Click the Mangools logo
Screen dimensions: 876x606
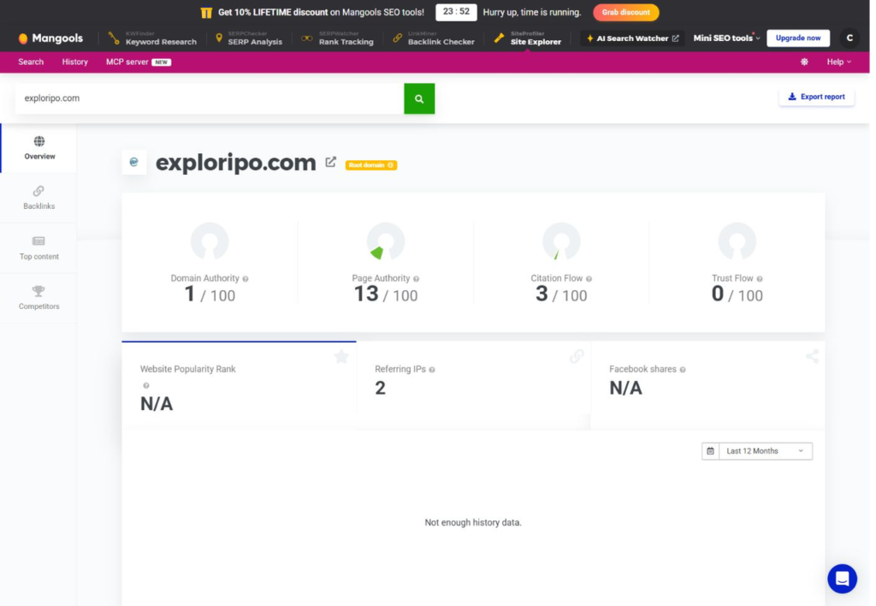click(50, 38)
